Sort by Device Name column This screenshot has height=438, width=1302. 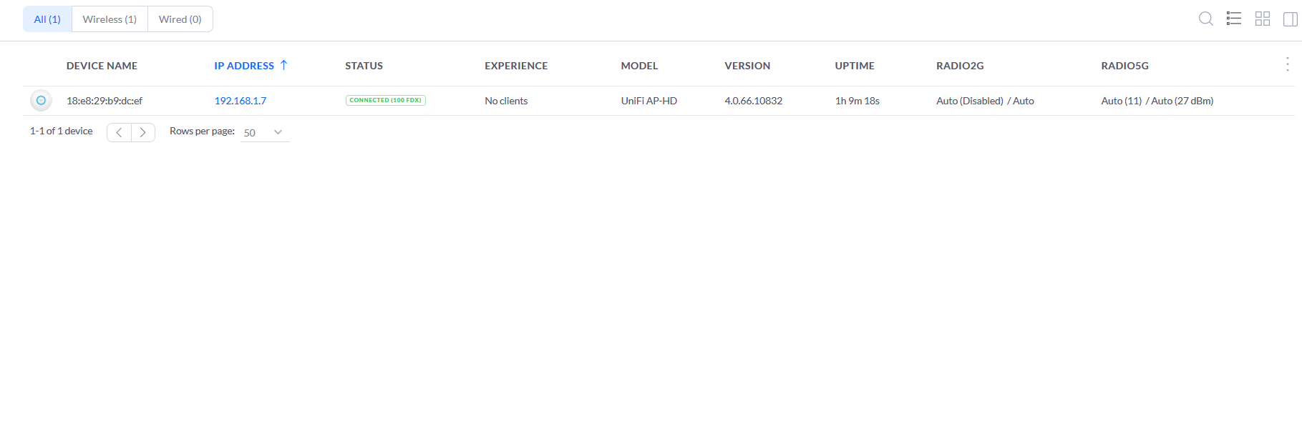point(102,66)
